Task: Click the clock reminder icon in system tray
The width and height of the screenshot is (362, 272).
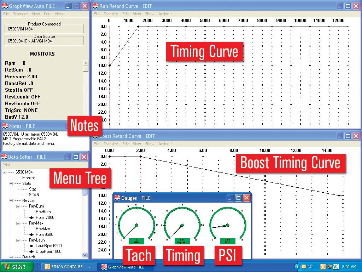Action: [323, 267]
